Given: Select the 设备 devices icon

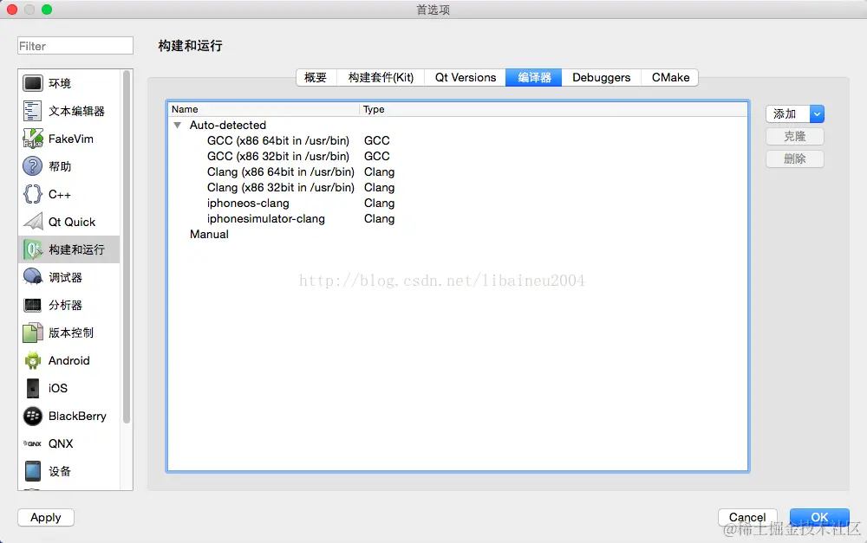Looking at the screenshot, I should pyautogui.click(x=33, y=471).
